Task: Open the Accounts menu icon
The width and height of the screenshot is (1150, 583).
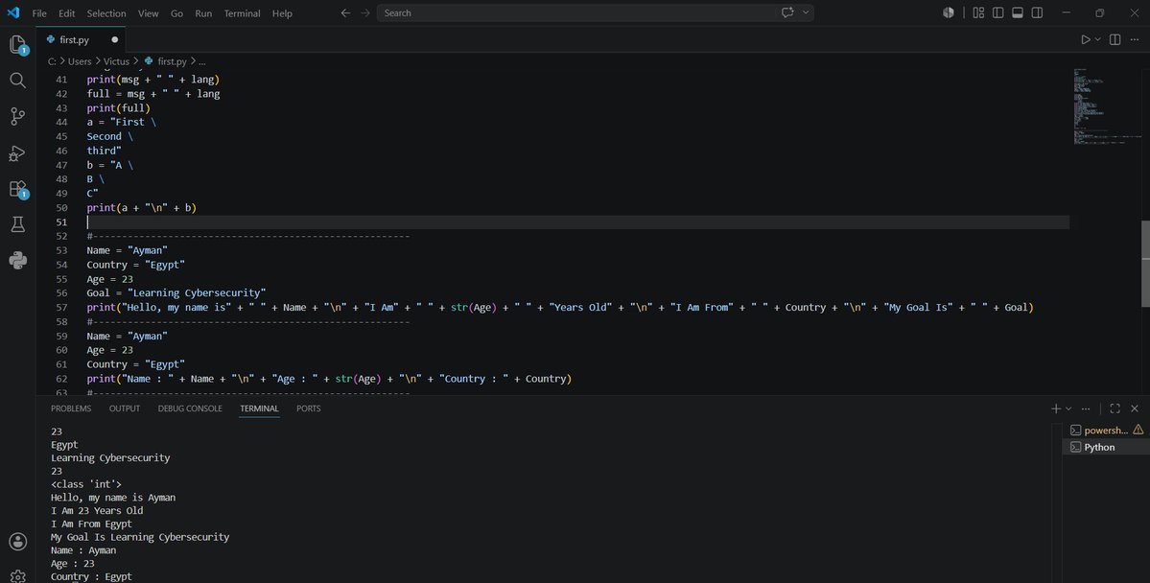Action: (x=17, y=541)
